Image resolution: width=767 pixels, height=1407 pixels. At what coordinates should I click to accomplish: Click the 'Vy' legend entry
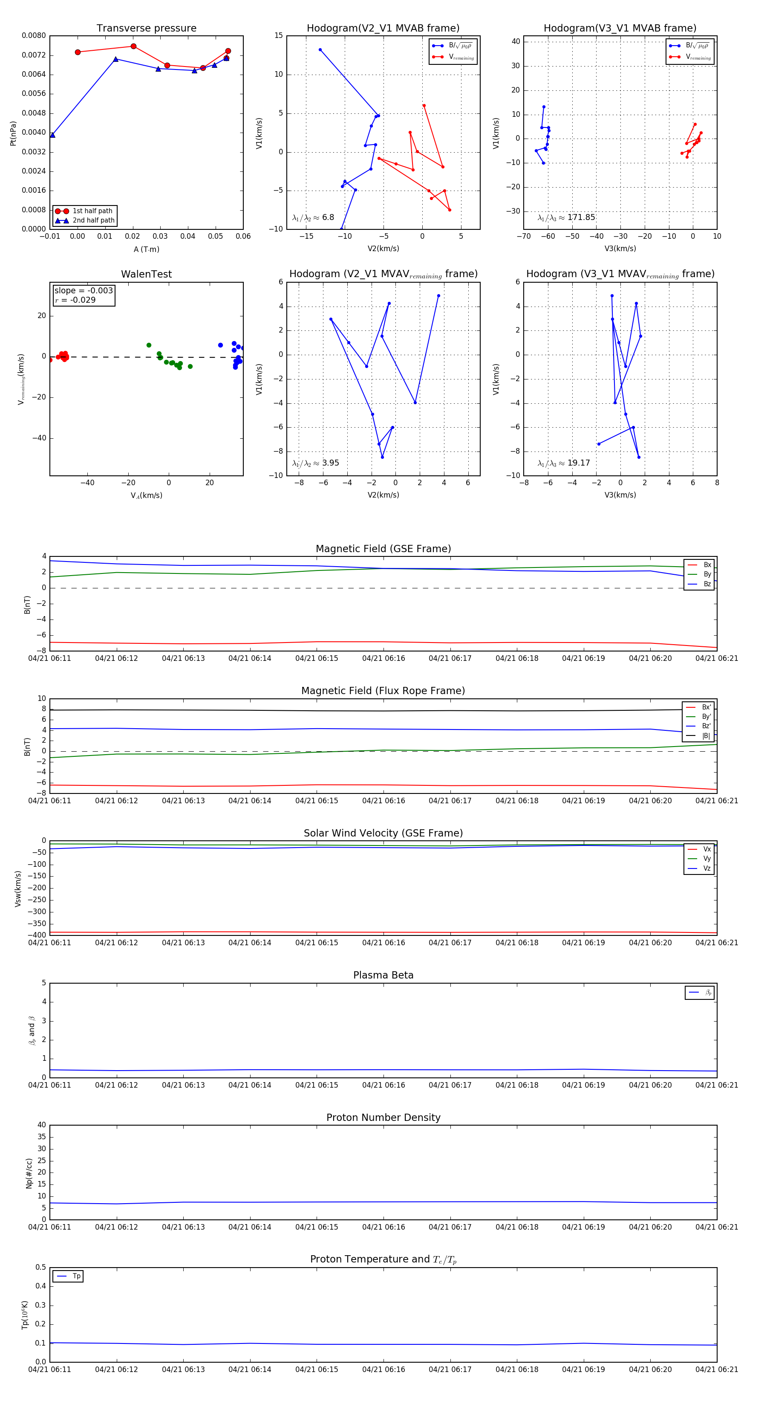[700, 859]
